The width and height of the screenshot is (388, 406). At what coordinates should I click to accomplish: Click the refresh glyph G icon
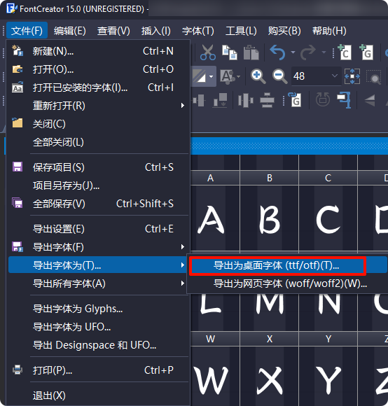[295, 99]
